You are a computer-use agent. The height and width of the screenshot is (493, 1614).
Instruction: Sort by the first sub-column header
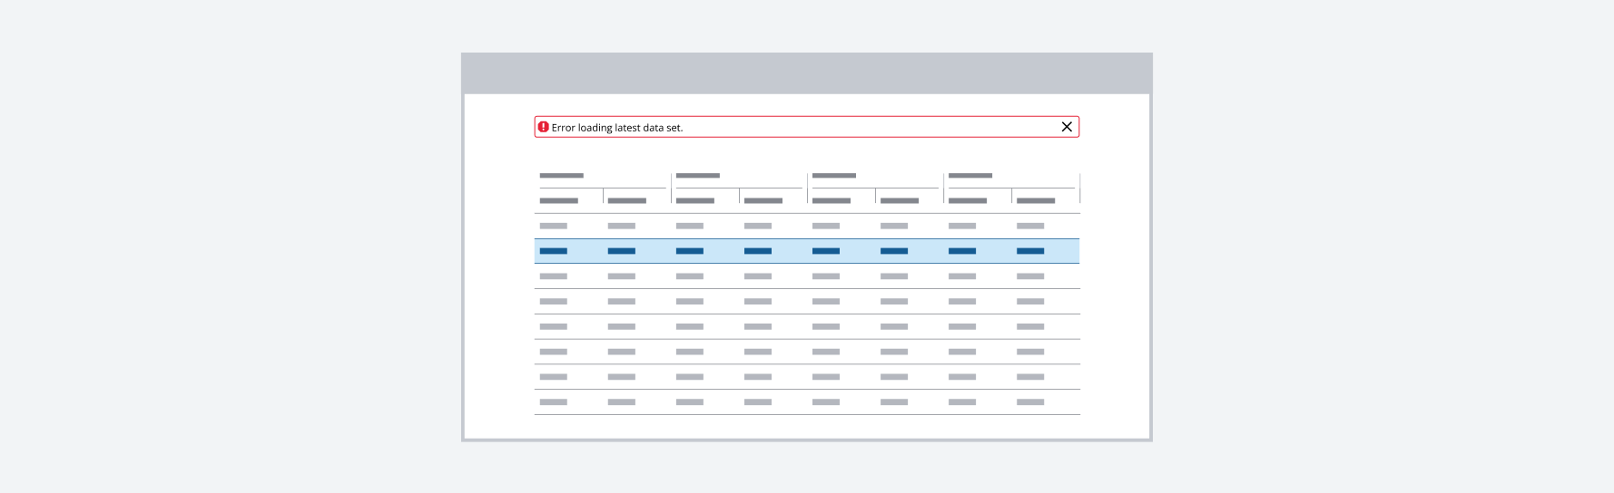pos(559,201)
